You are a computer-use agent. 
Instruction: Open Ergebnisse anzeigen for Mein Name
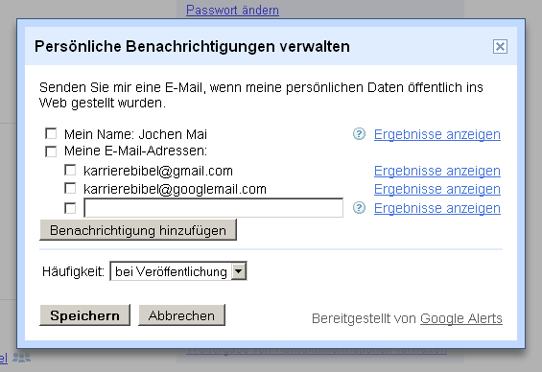[437, 134]
